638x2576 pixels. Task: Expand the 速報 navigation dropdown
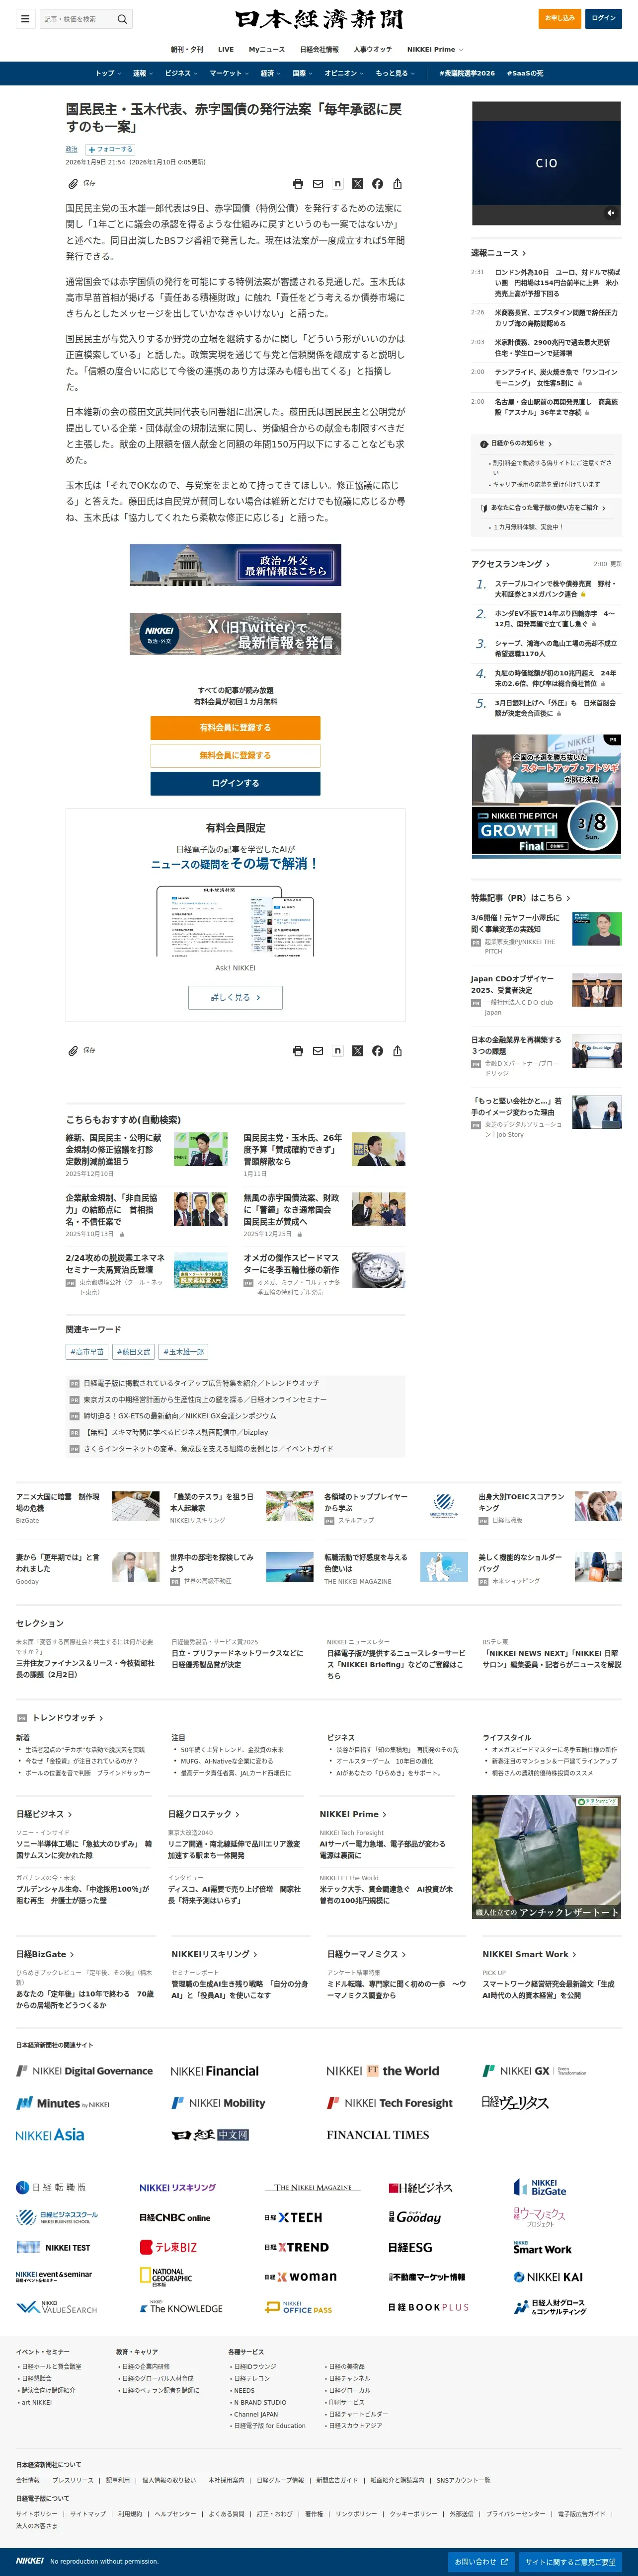click(x=143, y=73)
